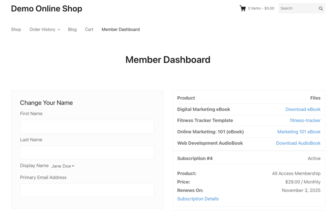Screen dimensions: 335x211
Task: Click into the First Name field
Action: coord(87,127)
